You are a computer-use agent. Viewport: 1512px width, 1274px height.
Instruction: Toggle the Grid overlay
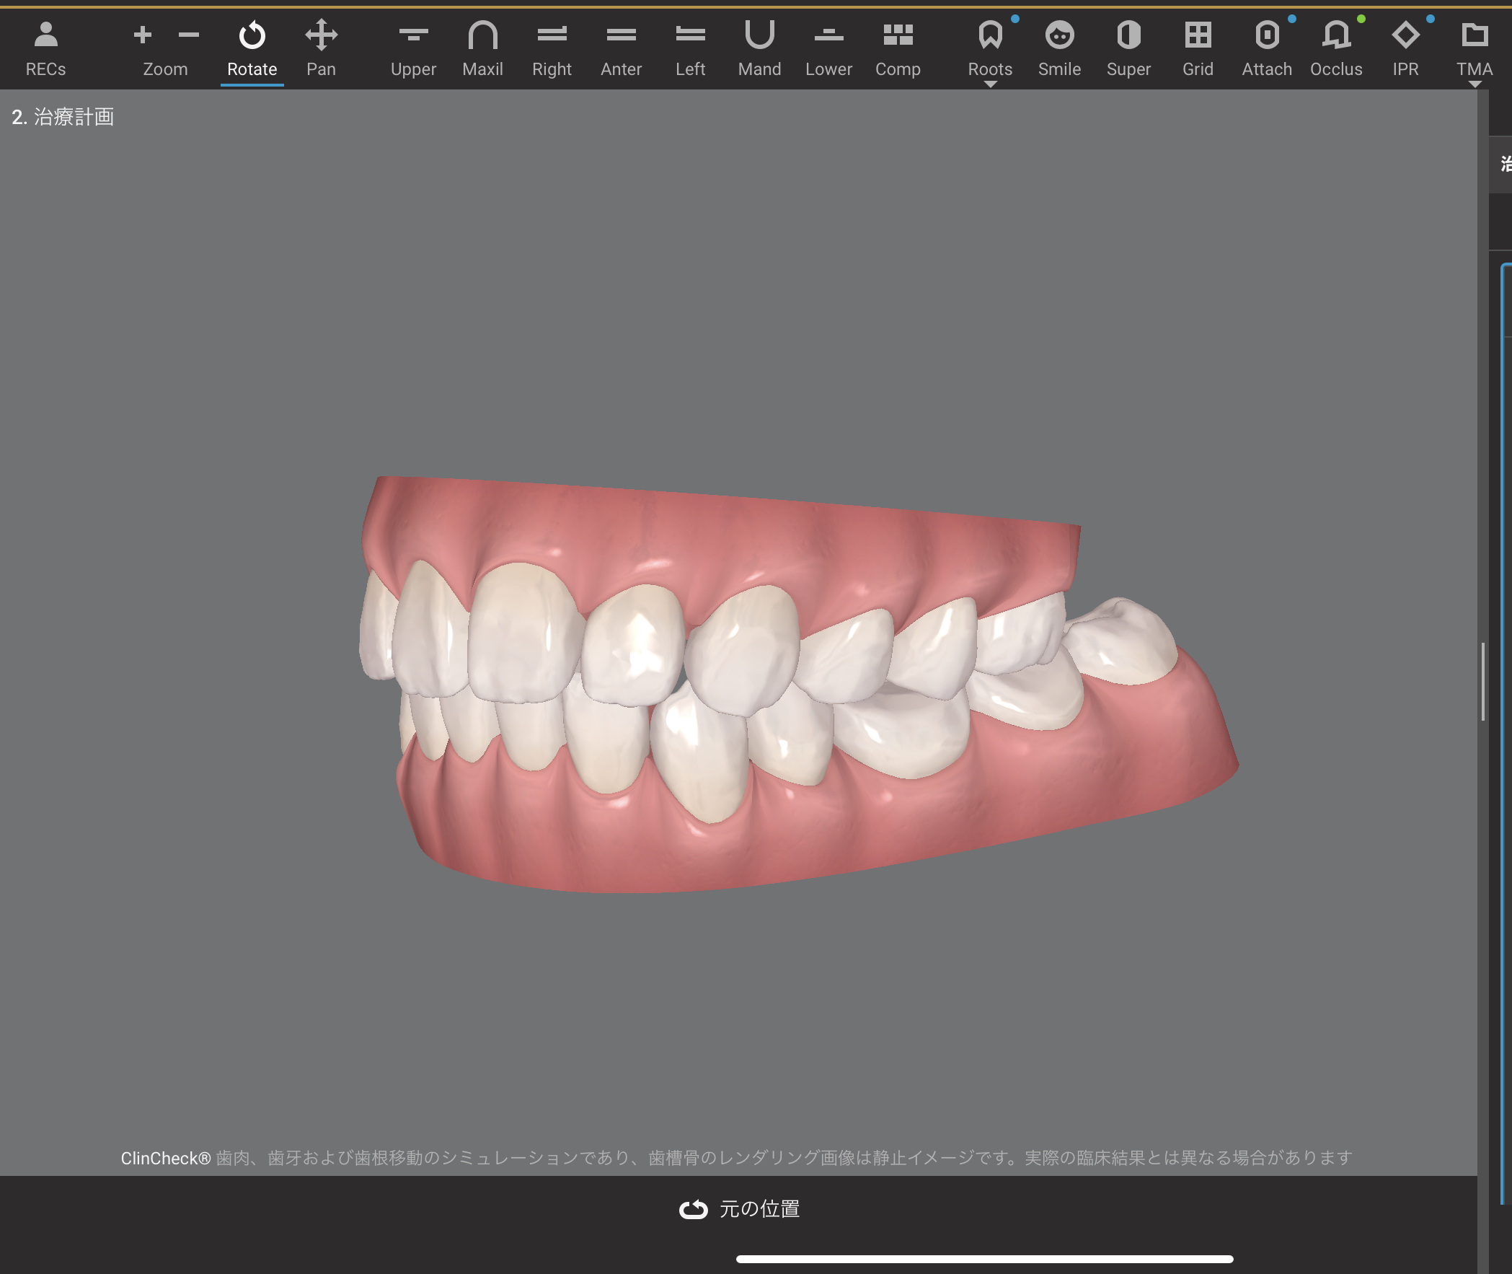pos(1198,48)
